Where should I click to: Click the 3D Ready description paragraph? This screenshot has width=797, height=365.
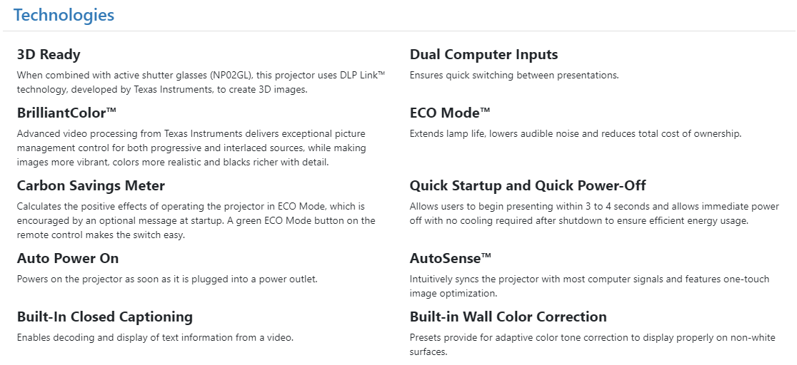200,82
